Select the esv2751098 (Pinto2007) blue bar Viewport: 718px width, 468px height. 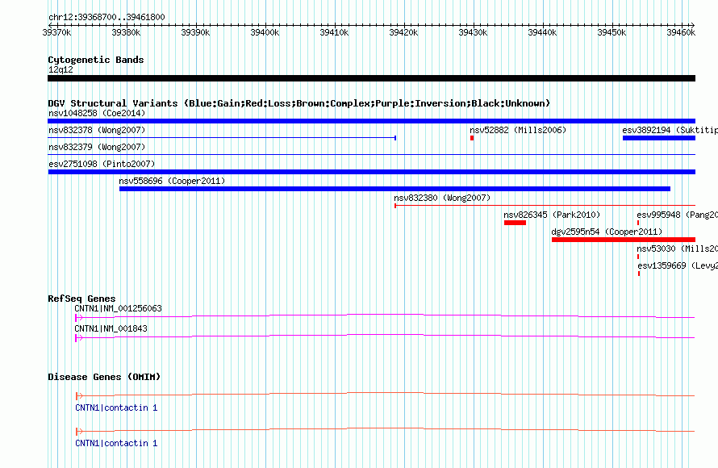pos(371,172)
